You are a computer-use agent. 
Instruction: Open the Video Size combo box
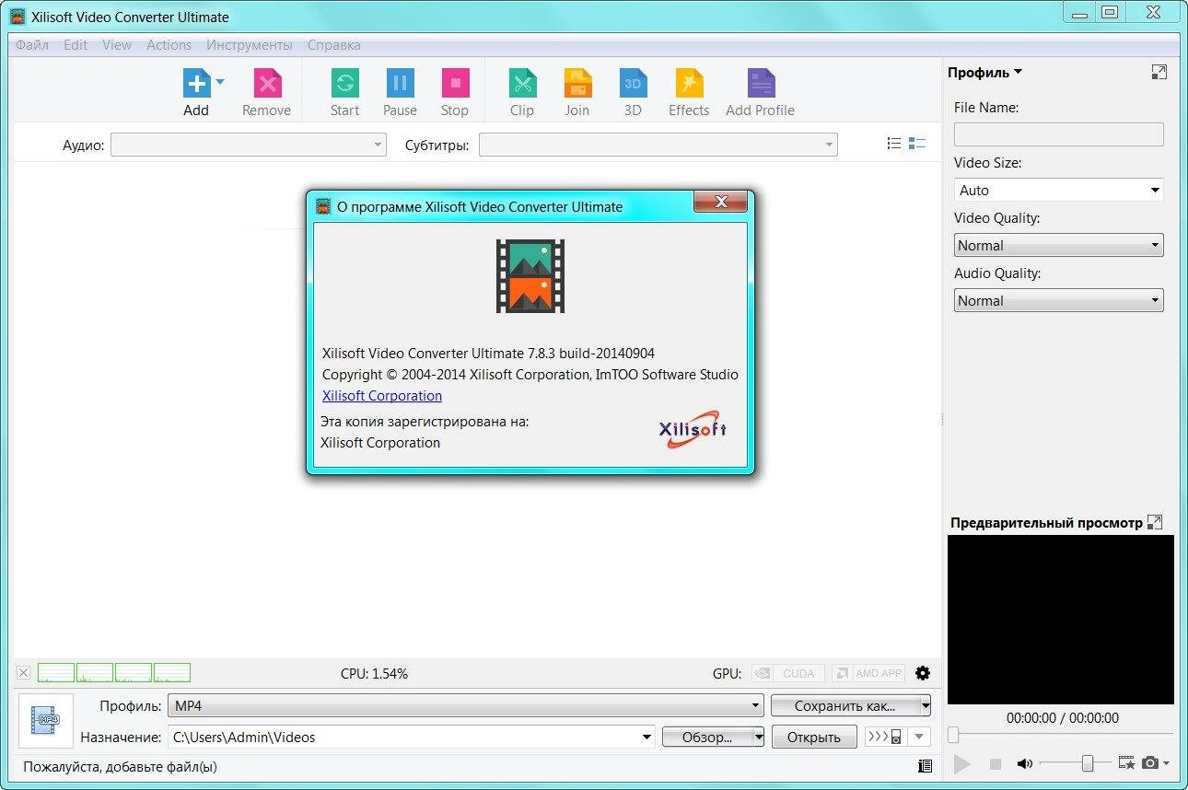[1059, 191]
